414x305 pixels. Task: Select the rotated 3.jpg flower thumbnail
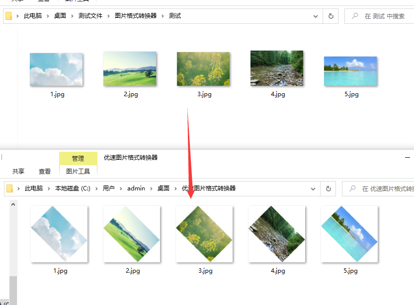[x=204, y=234]
